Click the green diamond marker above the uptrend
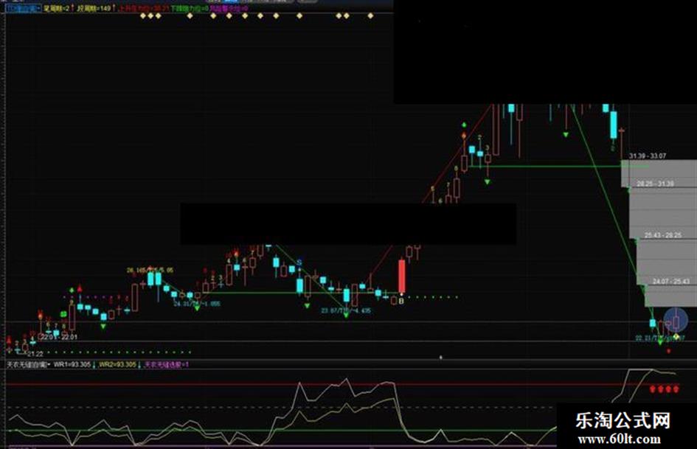Screen dimensions: 697x449 pyautogui.click(x=464, y=125)
